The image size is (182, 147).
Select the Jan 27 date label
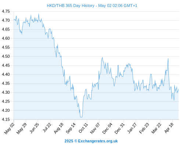tap(132, 128)
